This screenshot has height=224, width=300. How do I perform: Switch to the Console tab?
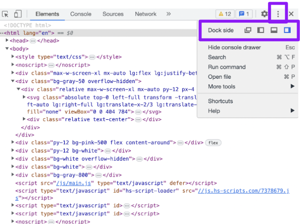coord(81,14)
